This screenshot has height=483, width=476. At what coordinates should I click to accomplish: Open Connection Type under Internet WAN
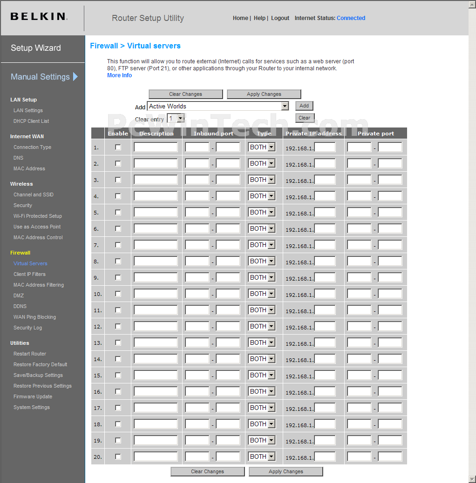tap(33, 147)
